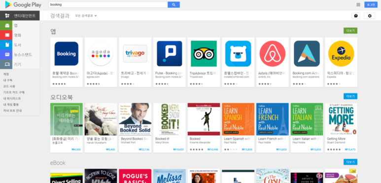Open the Pogue's Basics eBook cover
The width and height of the screenshot is (381, 183).
[135, 176]
